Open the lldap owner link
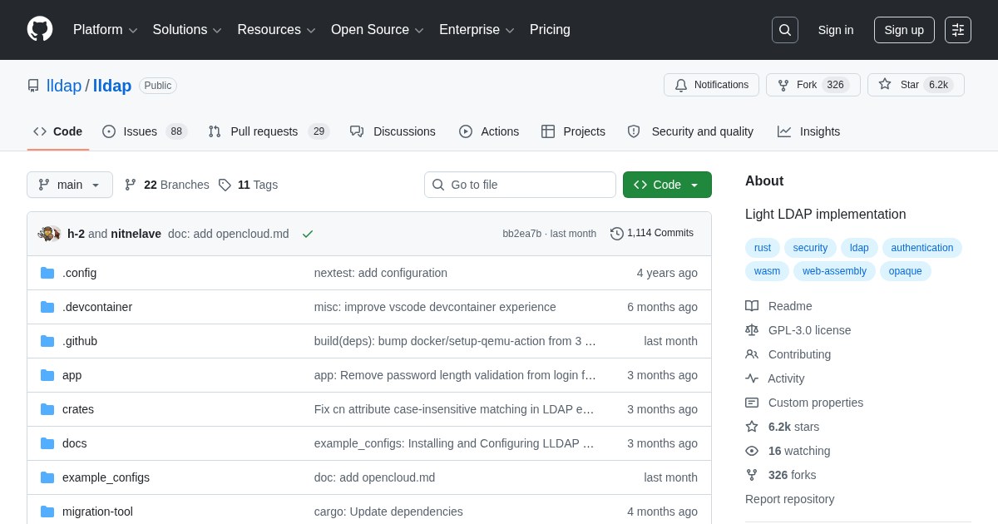Screen dimensions: 998x524 click(64, 86)
